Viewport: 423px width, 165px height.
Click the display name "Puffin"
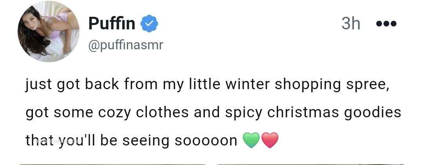click(x=112, y=23)
